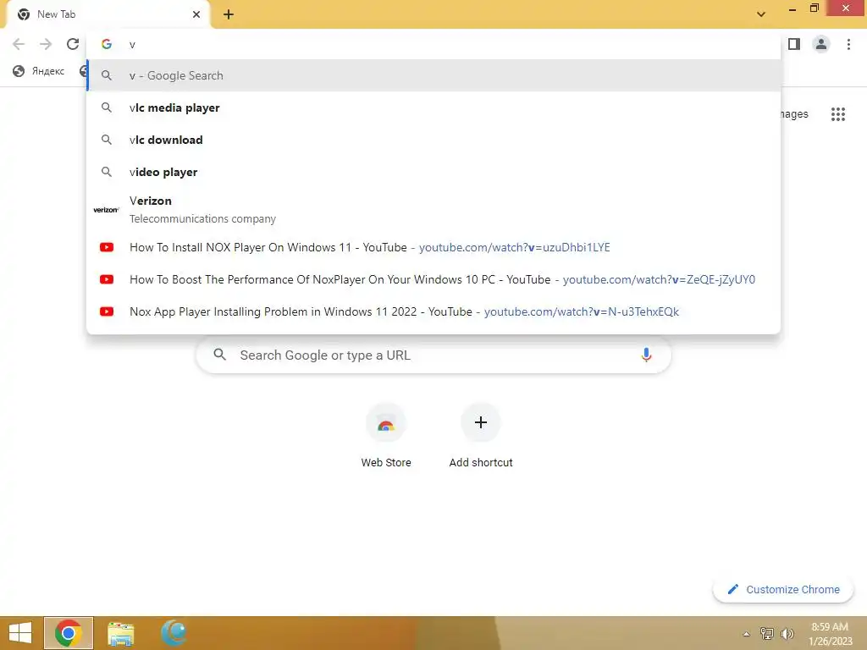Click the search icon beside 'vlc download'
This screenshot has height=650, width=867.
coord(107,140)
